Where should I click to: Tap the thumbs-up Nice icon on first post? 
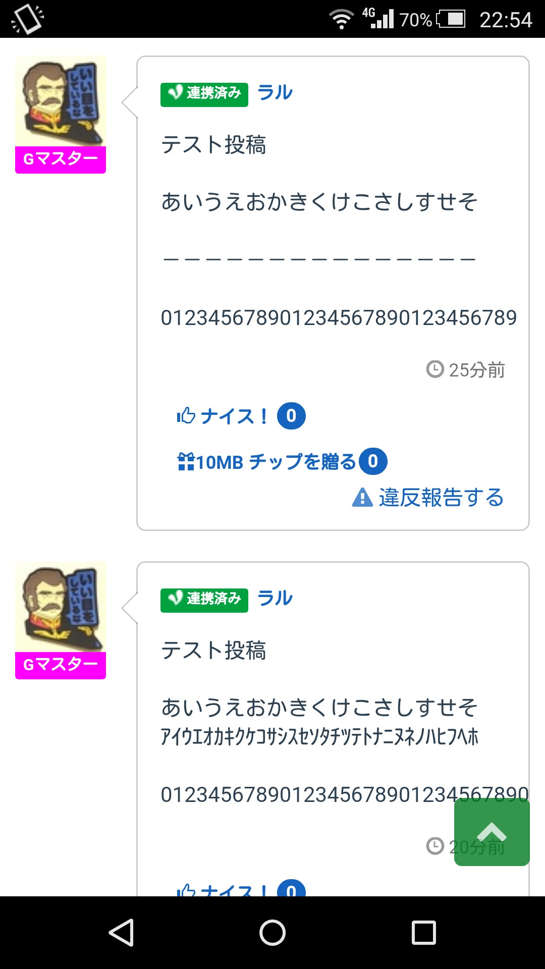(186, 416)
